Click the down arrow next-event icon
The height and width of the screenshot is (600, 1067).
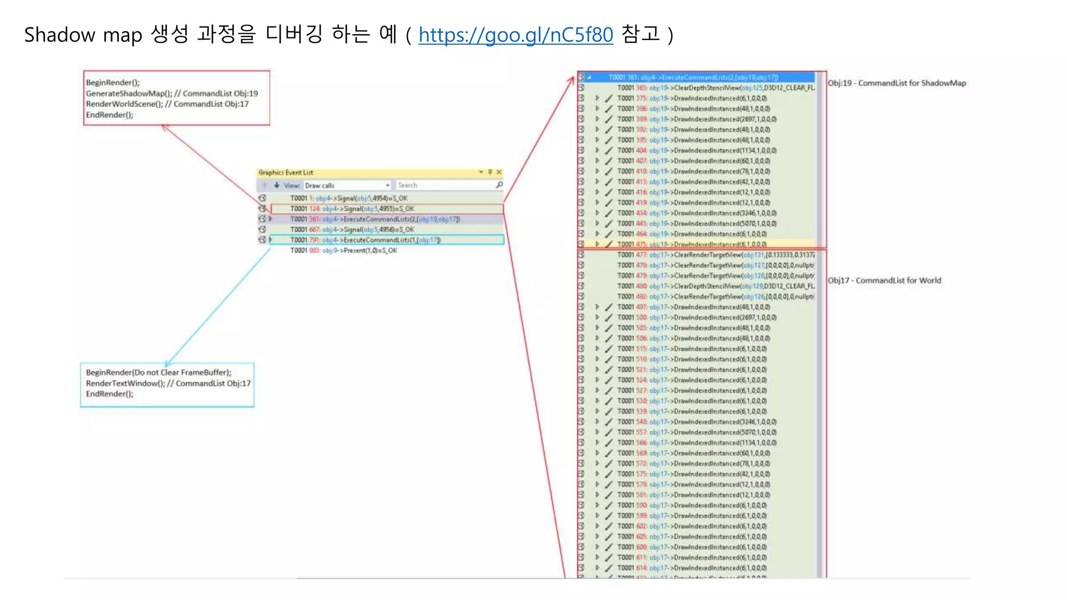pos(277,185)
